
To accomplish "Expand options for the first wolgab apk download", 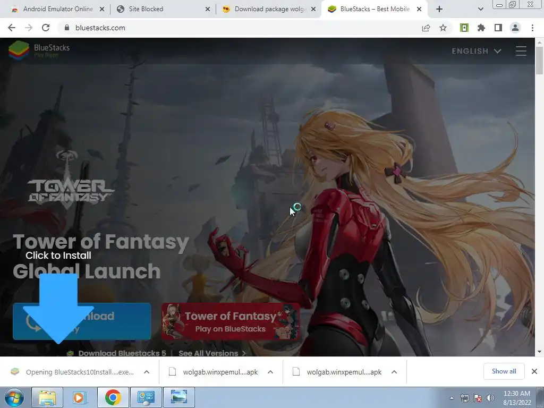I will pos(270,372).
